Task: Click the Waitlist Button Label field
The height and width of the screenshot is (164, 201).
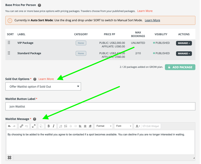Action: [100, 106]
